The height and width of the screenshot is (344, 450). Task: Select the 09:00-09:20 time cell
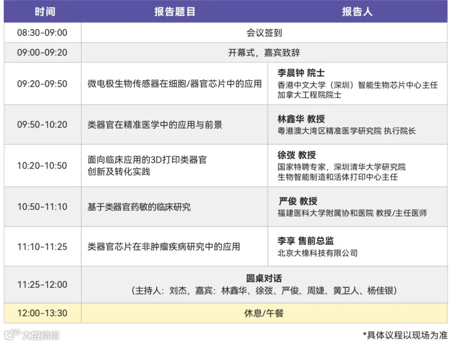pos(42,52)
